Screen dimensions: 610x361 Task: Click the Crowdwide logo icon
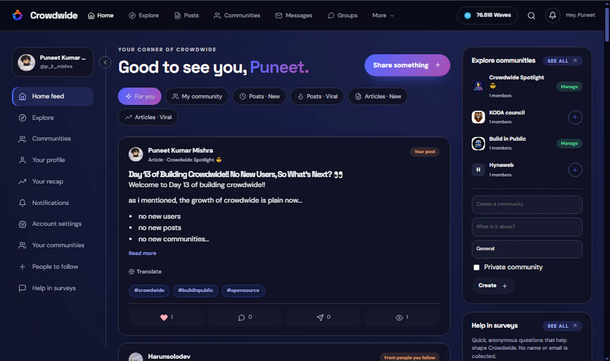(18, 15)
